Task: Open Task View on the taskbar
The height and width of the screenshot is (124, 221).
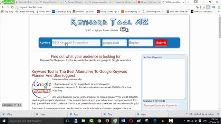Action: click(x=67, y=121)
